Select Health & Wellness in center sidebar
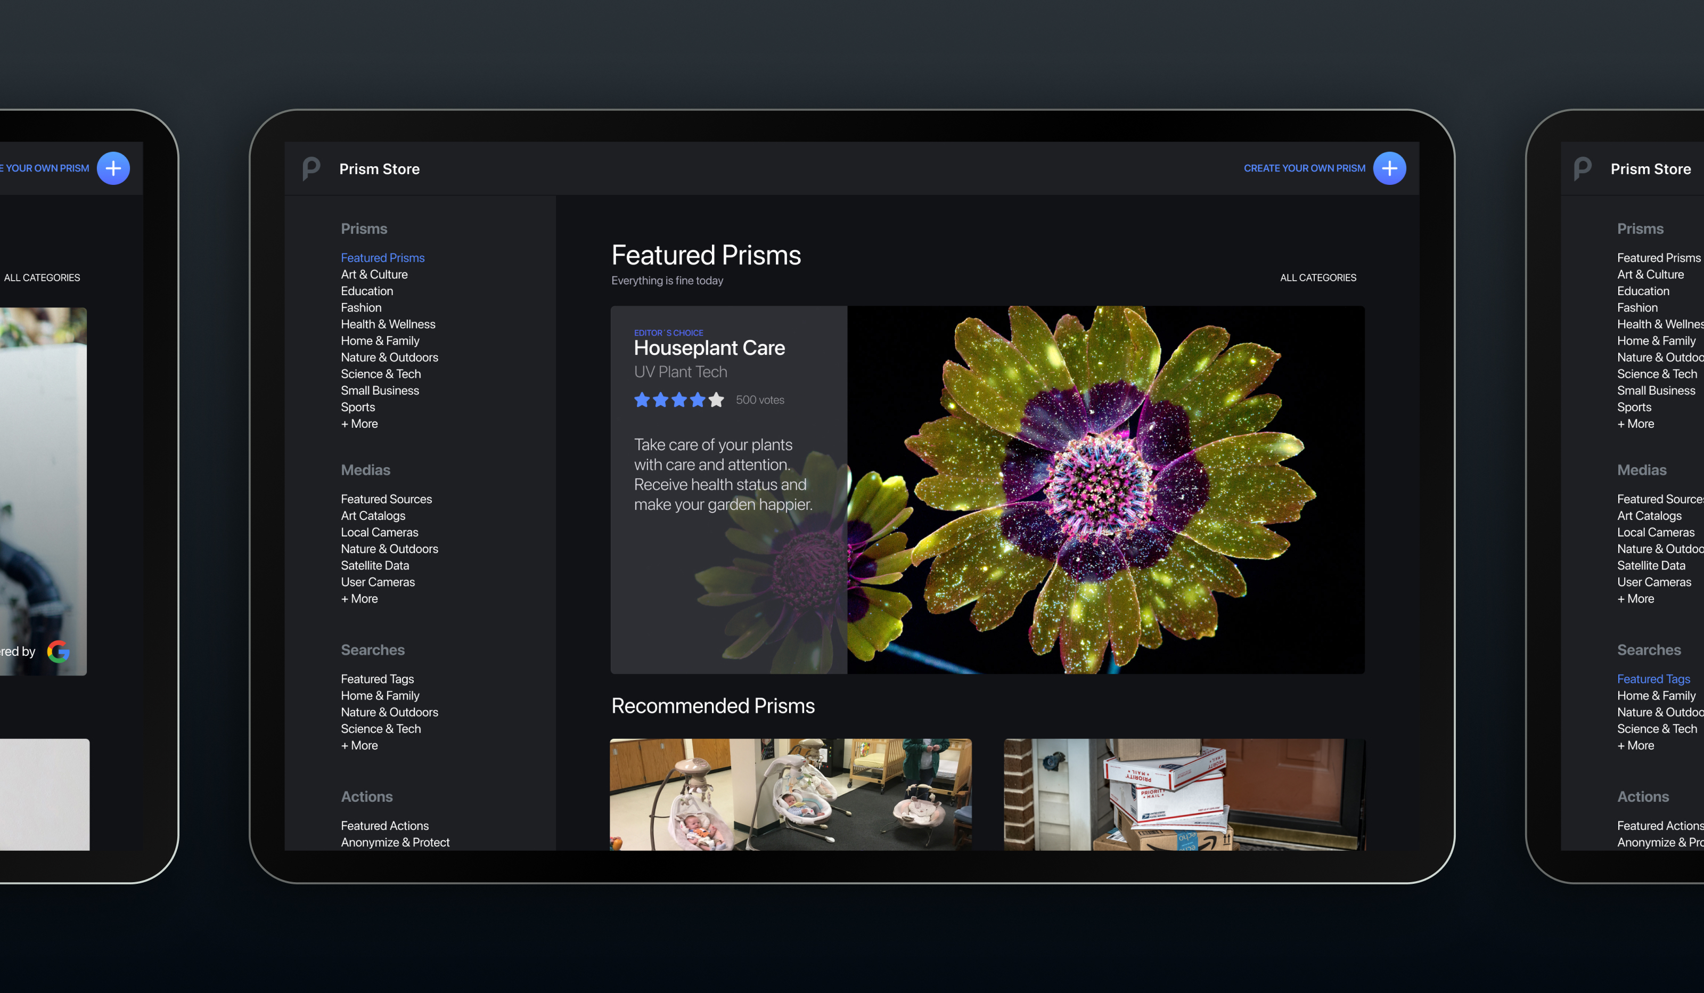This screenshot has width=1704, height=993. point(388,324)
